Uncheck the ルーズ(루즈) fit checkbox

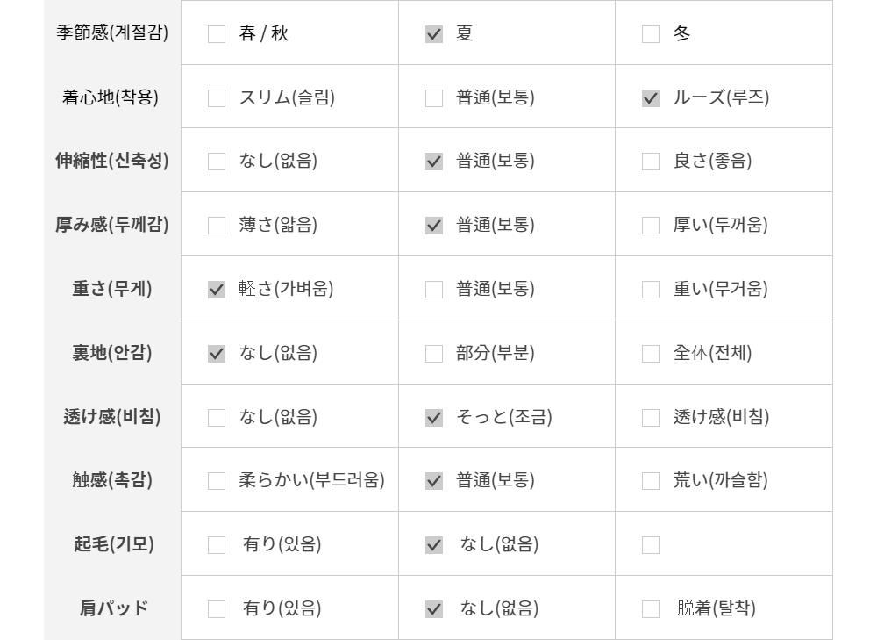tap(651, 98)
